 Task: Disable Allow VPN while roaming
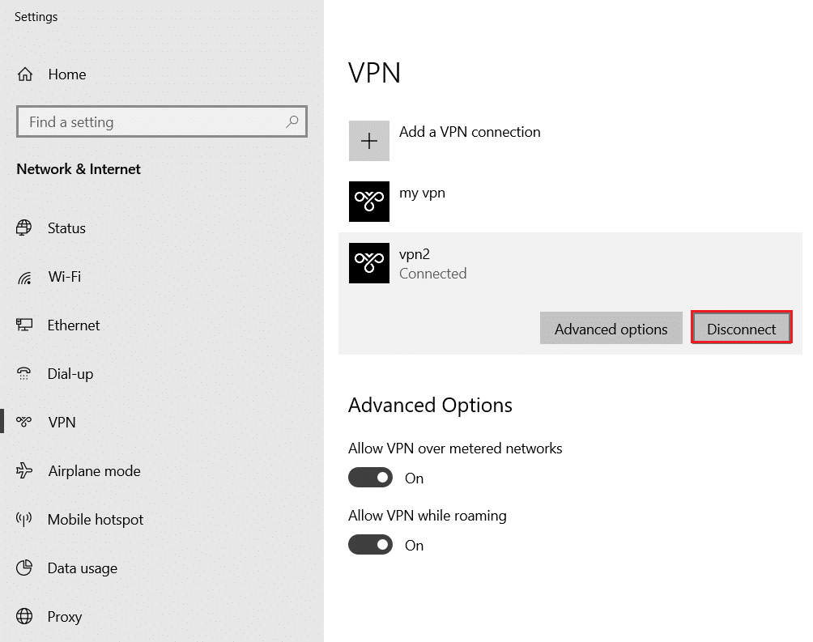point(370,544)
